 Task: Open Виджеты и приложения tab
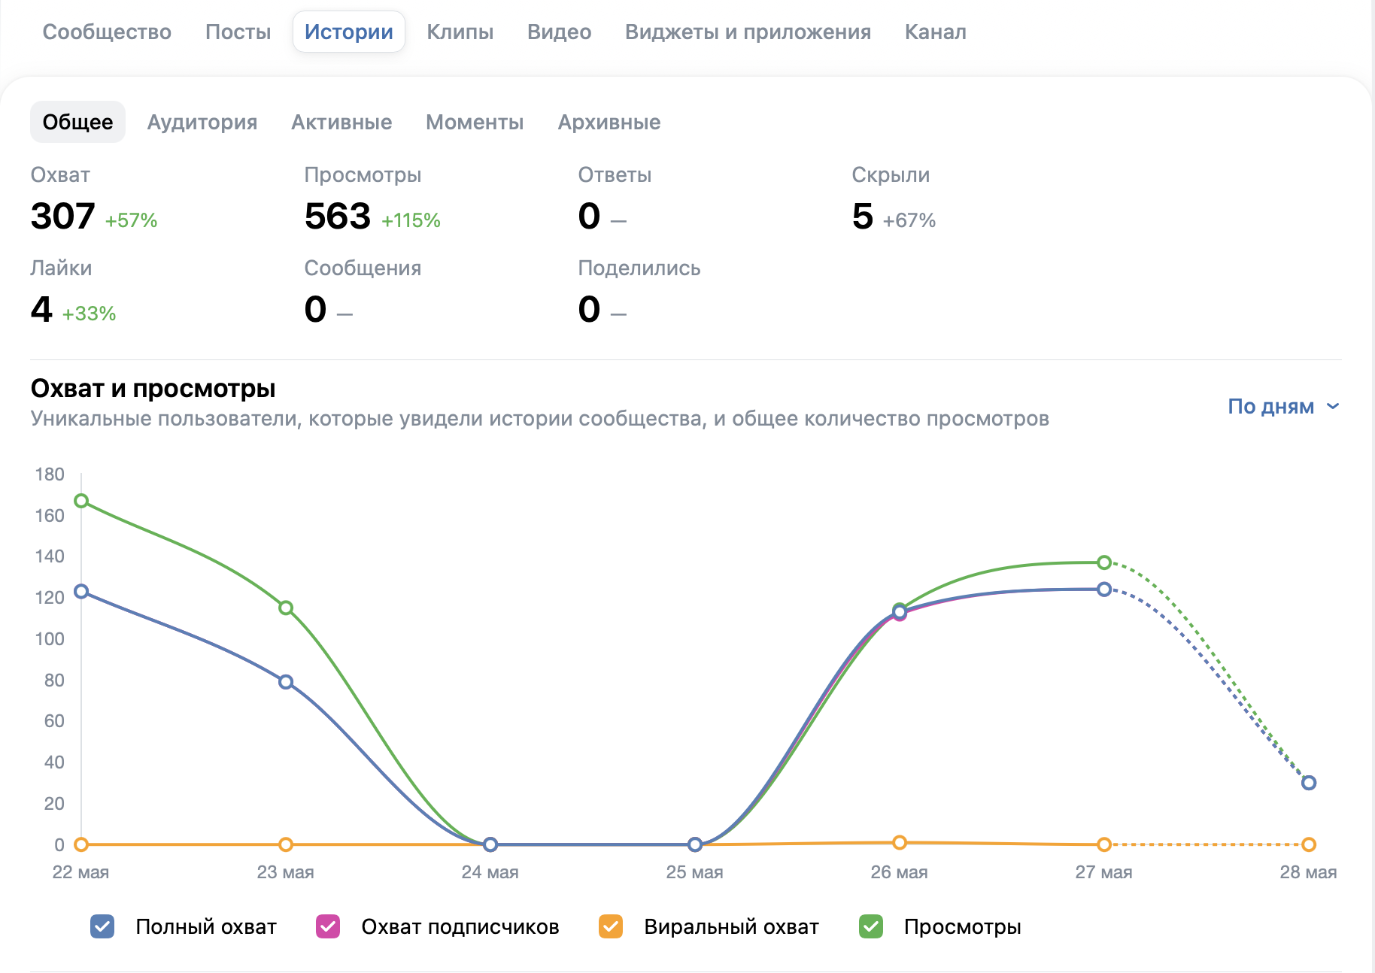click(748, 32)
